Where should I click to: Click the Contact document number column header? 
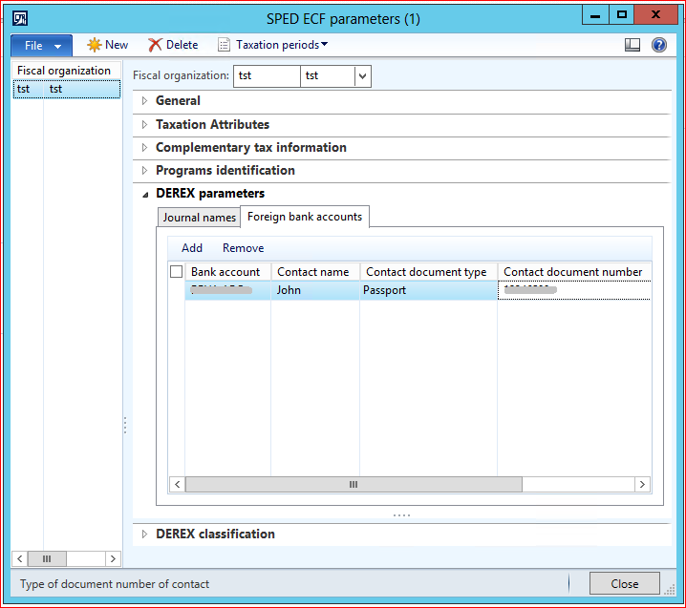pos(574,272)
